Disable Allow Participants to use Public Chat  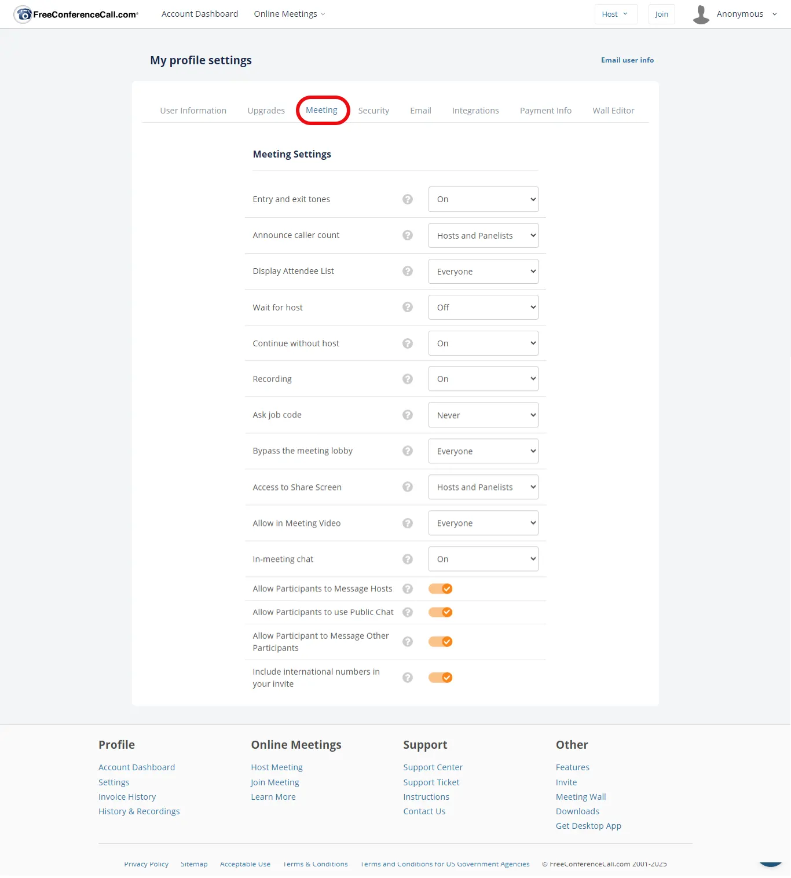[440, 612]
